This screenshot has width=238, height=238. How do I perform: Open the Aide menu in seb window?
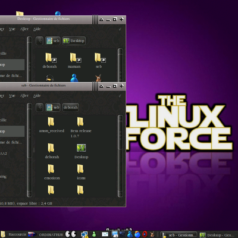(37, 96)
